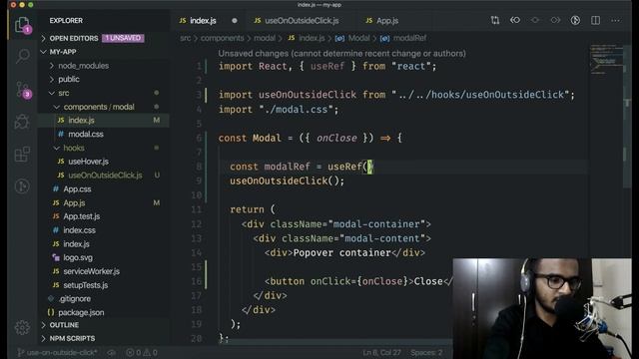
Task: Click the src breadcrumb segment
Action: tap(186, 38)
